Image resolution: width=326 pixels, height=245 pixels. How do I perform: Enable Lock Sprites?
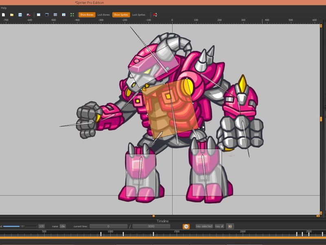point(139,15)
